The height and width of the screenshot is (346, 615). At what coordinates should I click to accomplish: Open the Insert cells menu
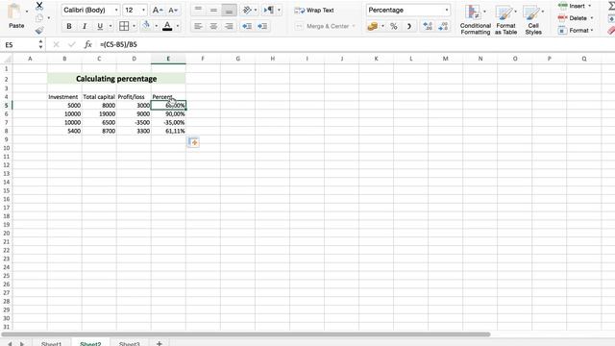[575, 6]
